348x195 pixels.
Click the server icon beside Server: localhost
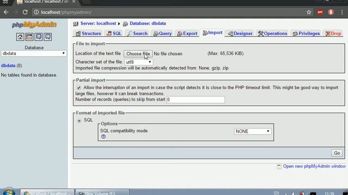(x=76, y=24)
